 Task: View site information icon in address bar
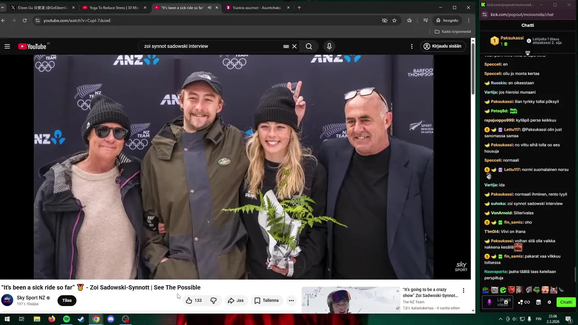(x=37, y=20)
